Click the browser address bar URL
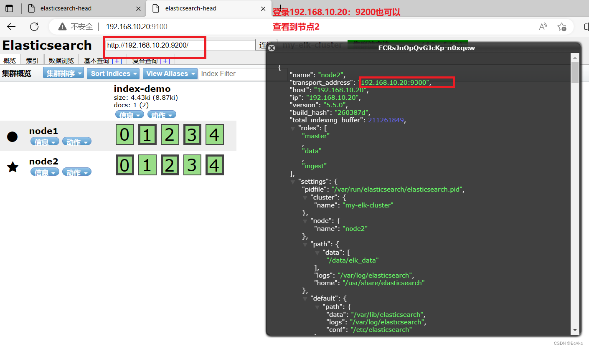The width and height of the screenshot is (589, 349). point(137,27)
